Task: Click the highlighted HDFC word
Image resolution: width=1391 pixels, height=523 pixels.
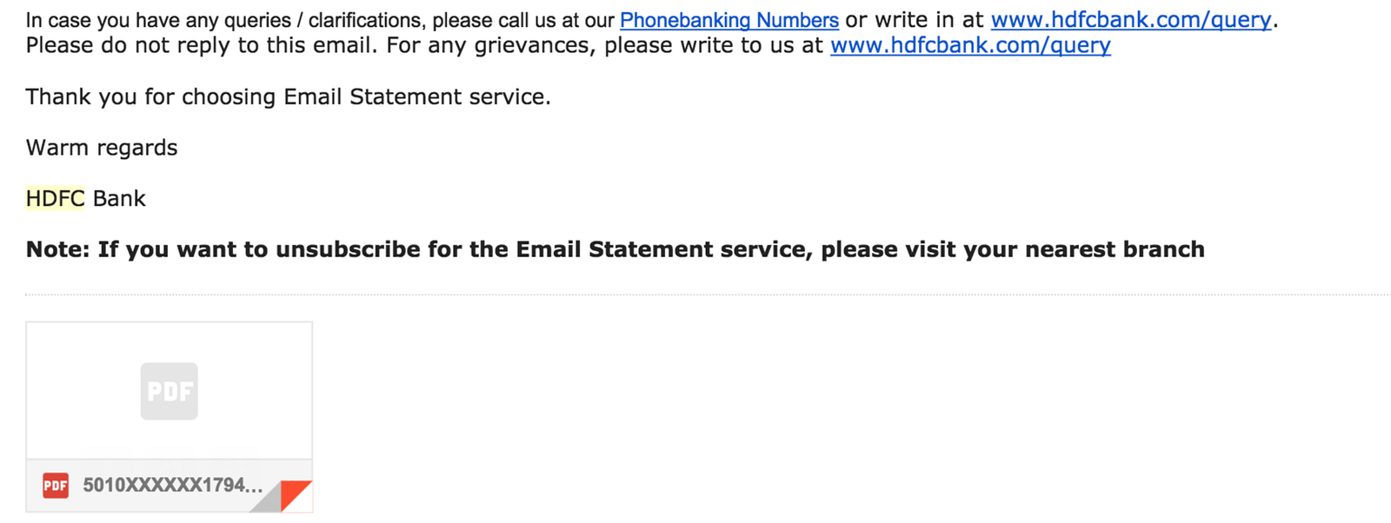Action: [x=55, y=199]
